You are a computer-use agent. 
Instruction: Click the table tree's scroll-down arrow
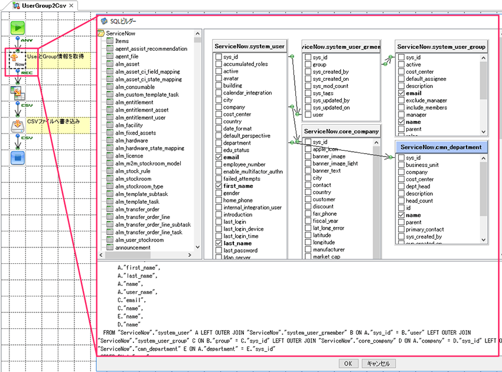[x=197, y=247]
